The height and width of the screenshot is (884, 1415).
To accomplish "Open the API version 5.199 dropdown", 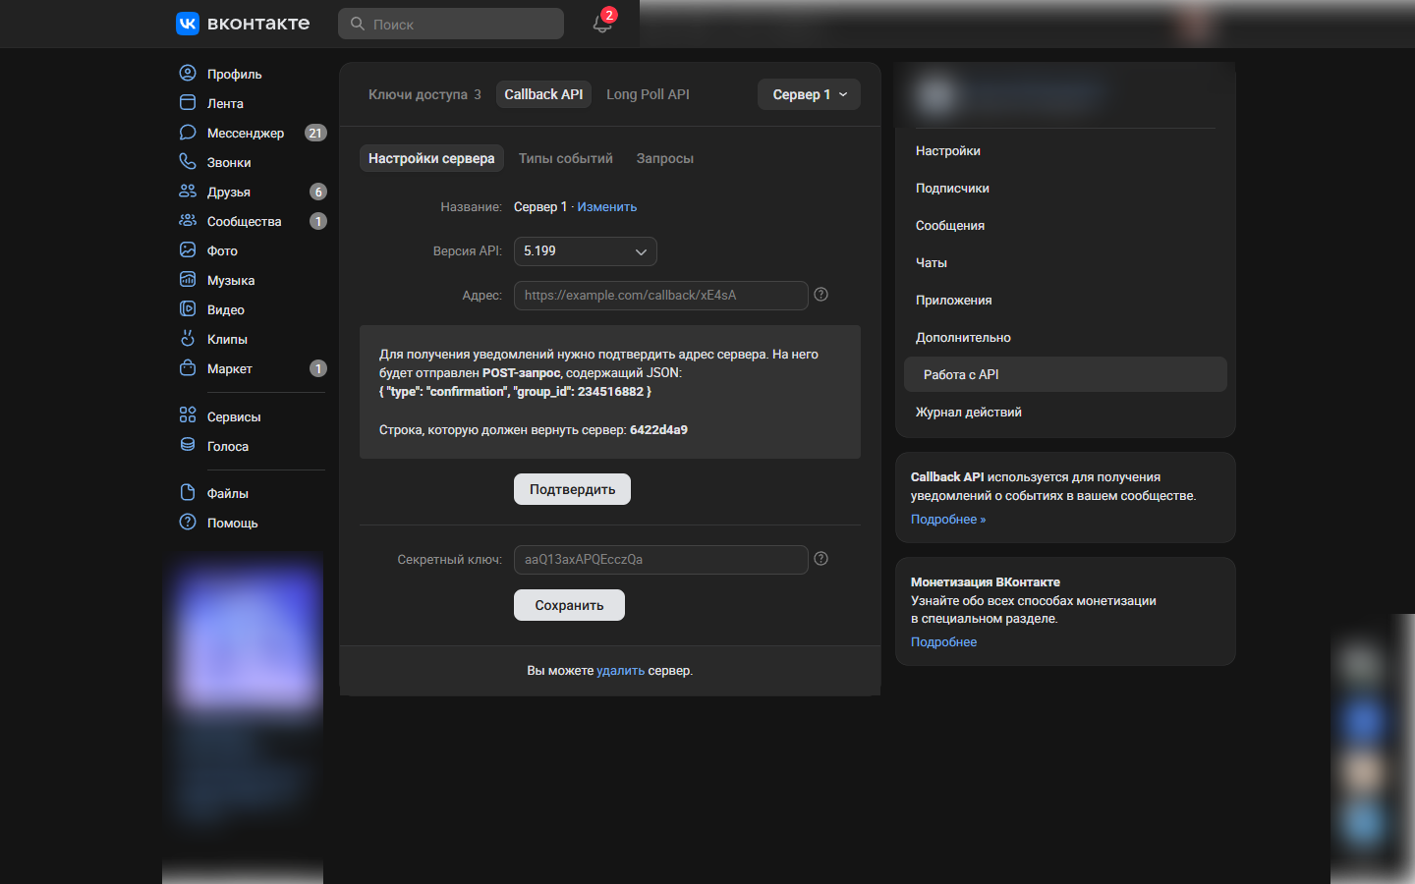I will point(585,251).
